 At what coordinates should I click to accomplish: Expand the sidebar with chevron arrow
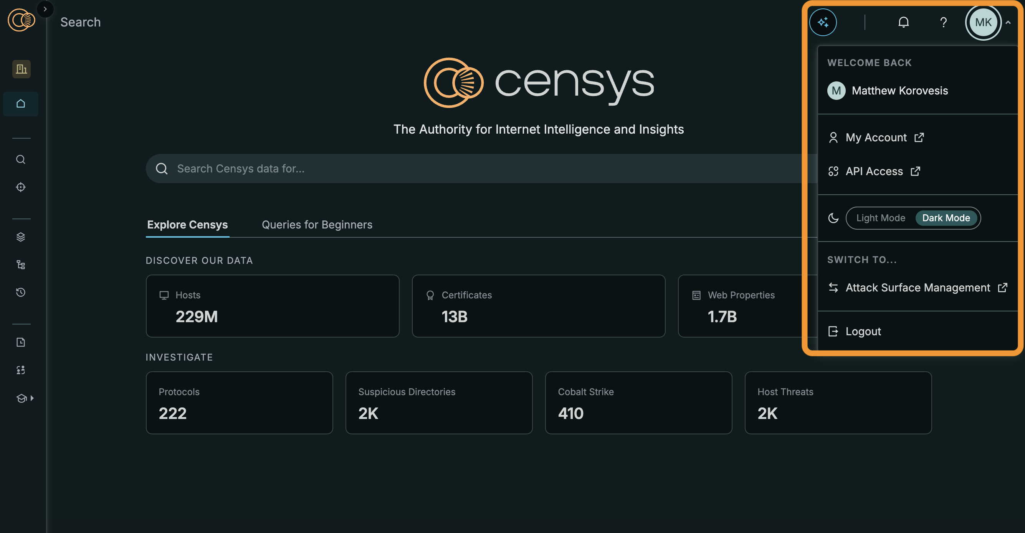tap(45, 9)
